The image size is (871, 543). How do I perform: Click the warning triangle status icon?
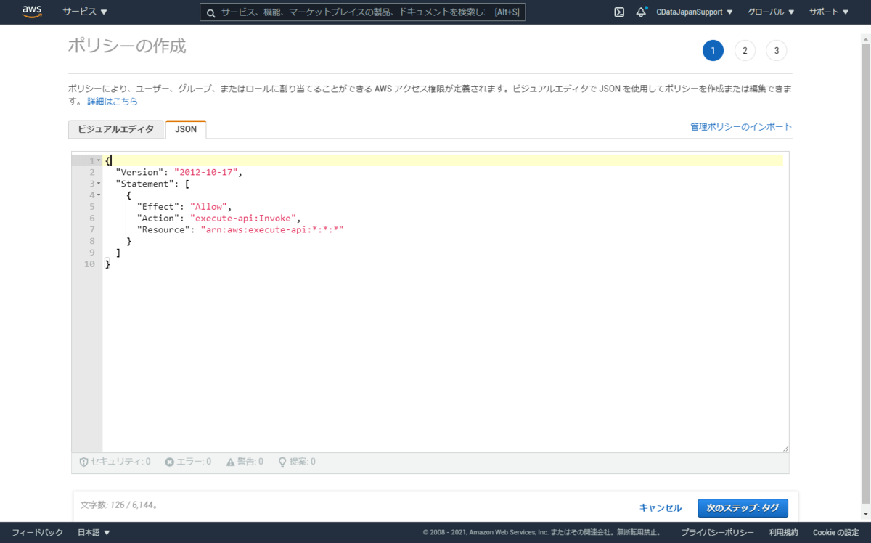click(x=230, y=462)
